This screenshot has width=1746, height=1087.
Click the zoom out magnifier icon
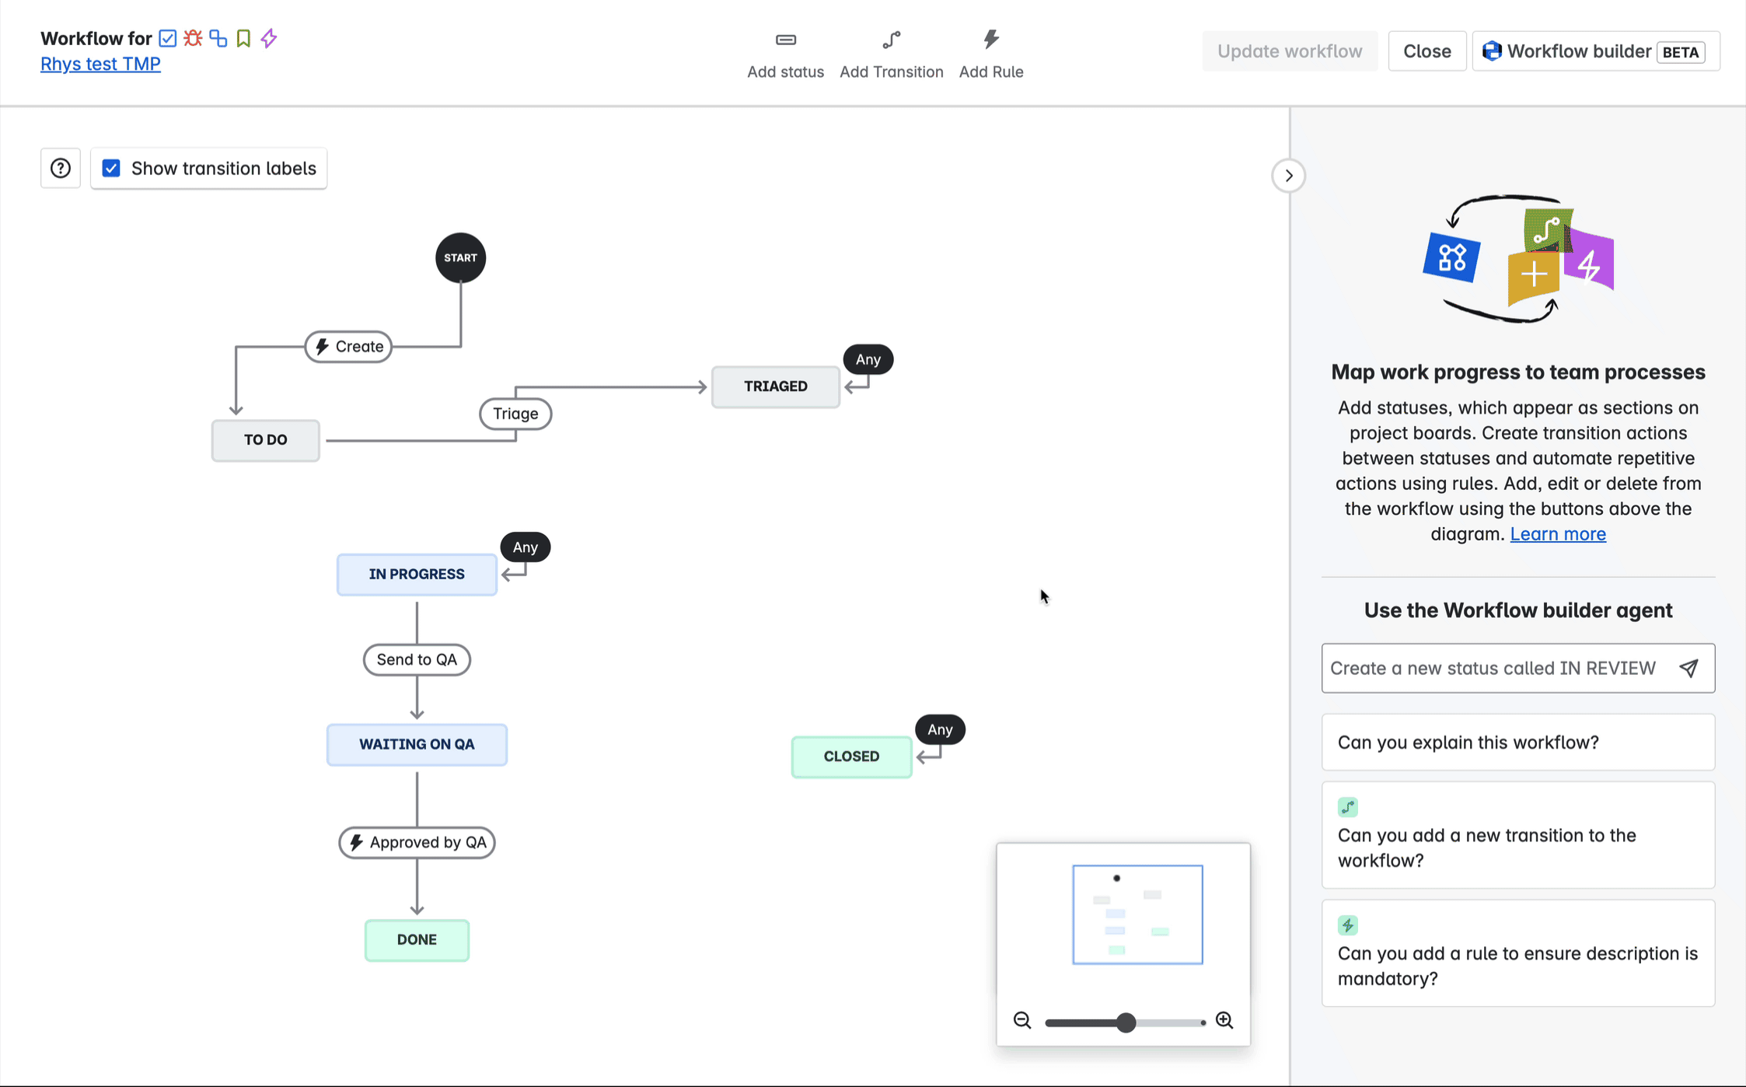(x=1022, y=1020)
